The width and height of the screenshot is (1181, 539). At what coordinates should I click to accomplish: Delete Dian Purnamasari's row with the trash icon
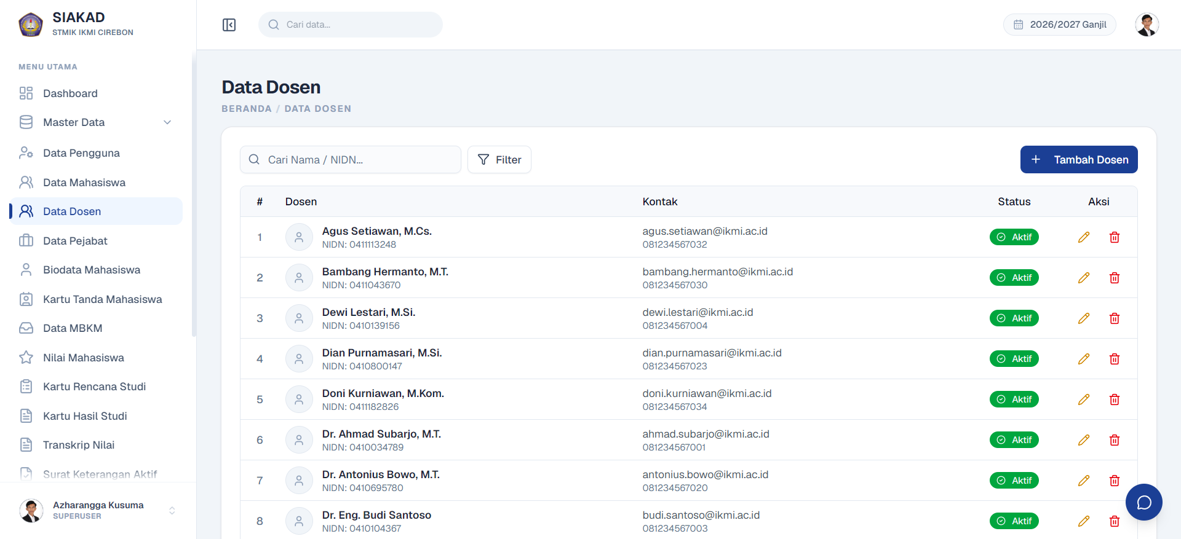pos(1114,359)
